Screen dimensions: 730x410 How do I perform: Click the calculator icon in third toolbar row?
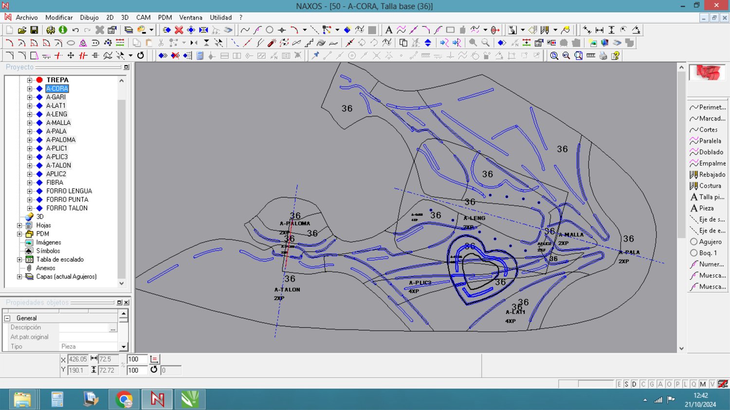point(200,55)
